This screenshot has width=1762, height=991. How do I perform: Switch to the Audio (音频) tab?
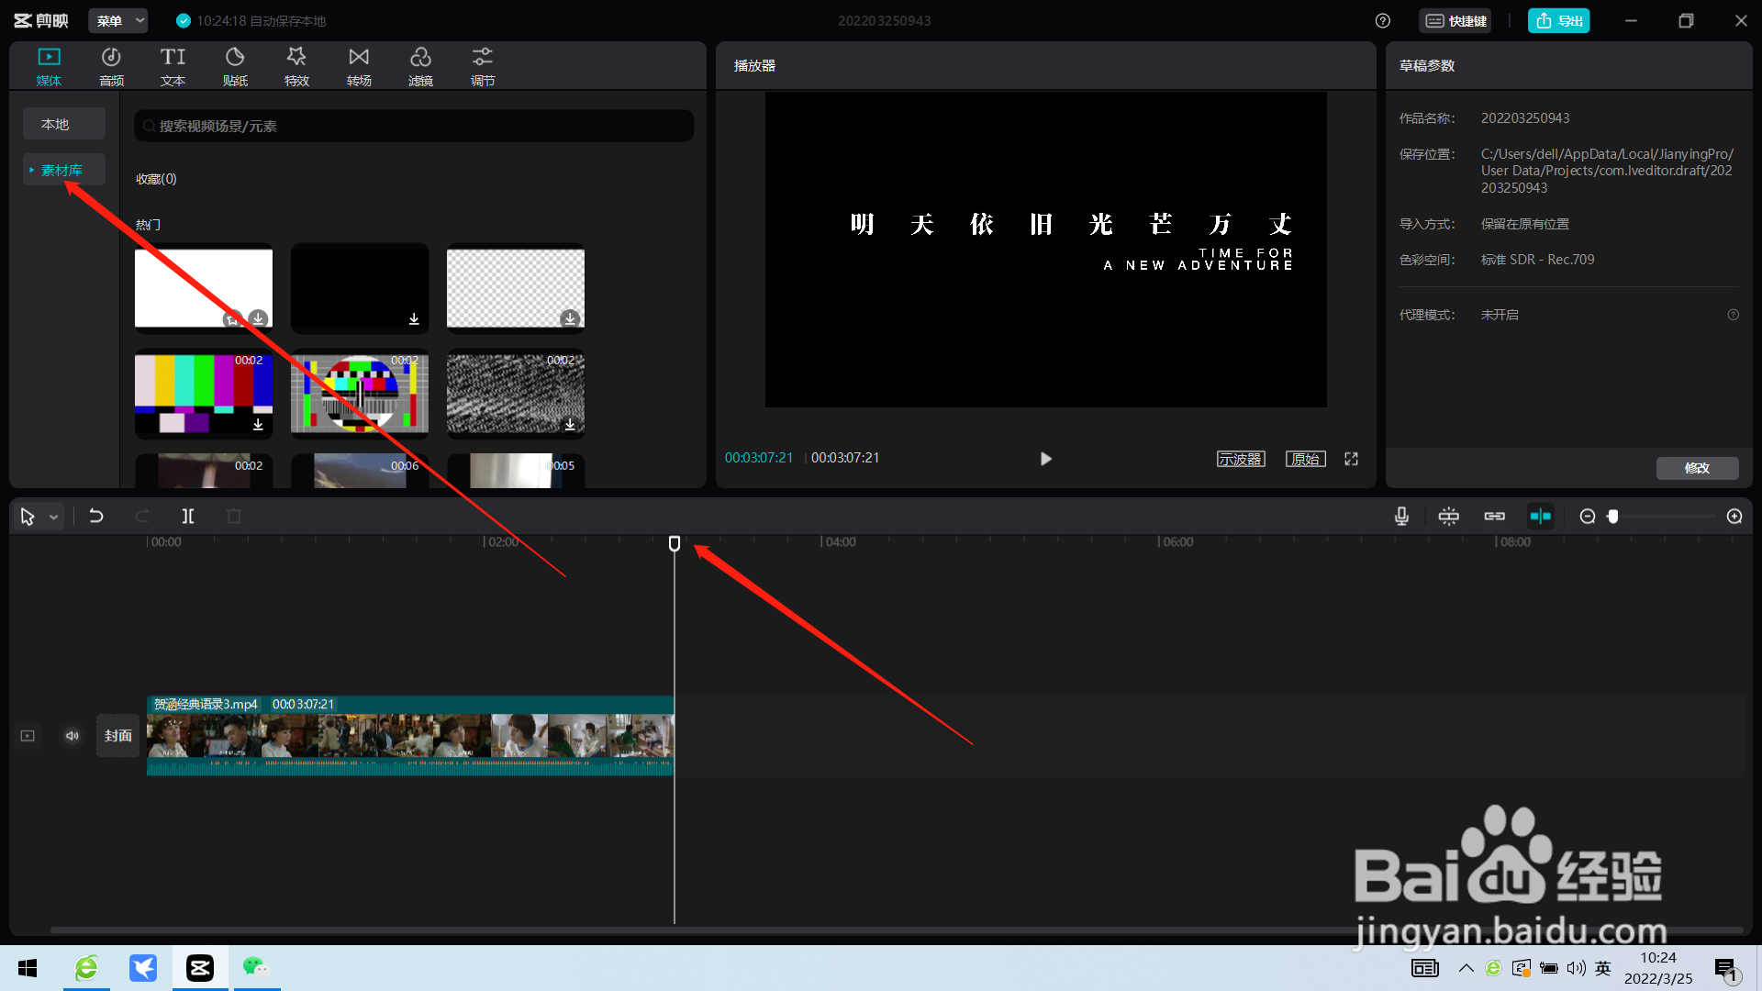tap(111, 67)
